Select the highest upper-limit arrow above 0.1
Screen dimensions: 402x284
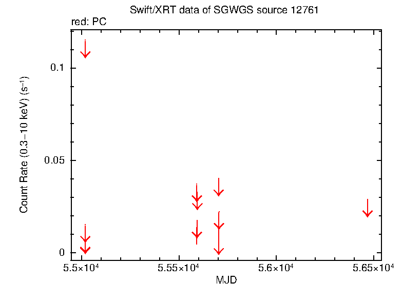coord(85,53)
